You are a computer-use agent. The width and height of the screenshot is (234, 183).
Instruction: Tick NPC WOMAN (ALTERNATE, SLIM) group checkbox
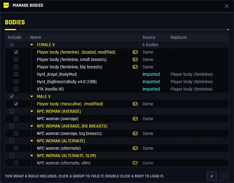tap(12, 156)
